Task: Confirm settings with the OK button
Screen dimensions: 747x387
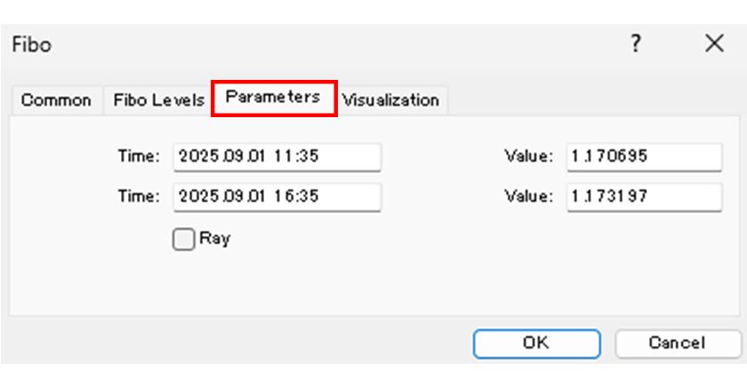Action: tap(536, 343)
